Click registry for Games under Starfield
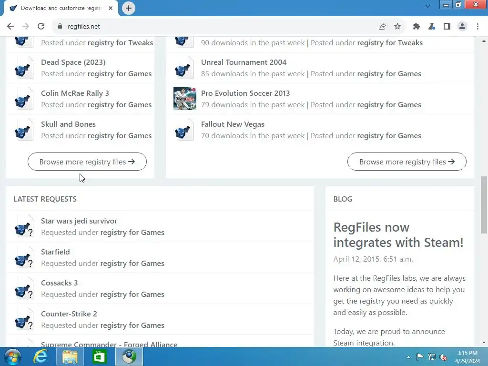 (132, 263)
